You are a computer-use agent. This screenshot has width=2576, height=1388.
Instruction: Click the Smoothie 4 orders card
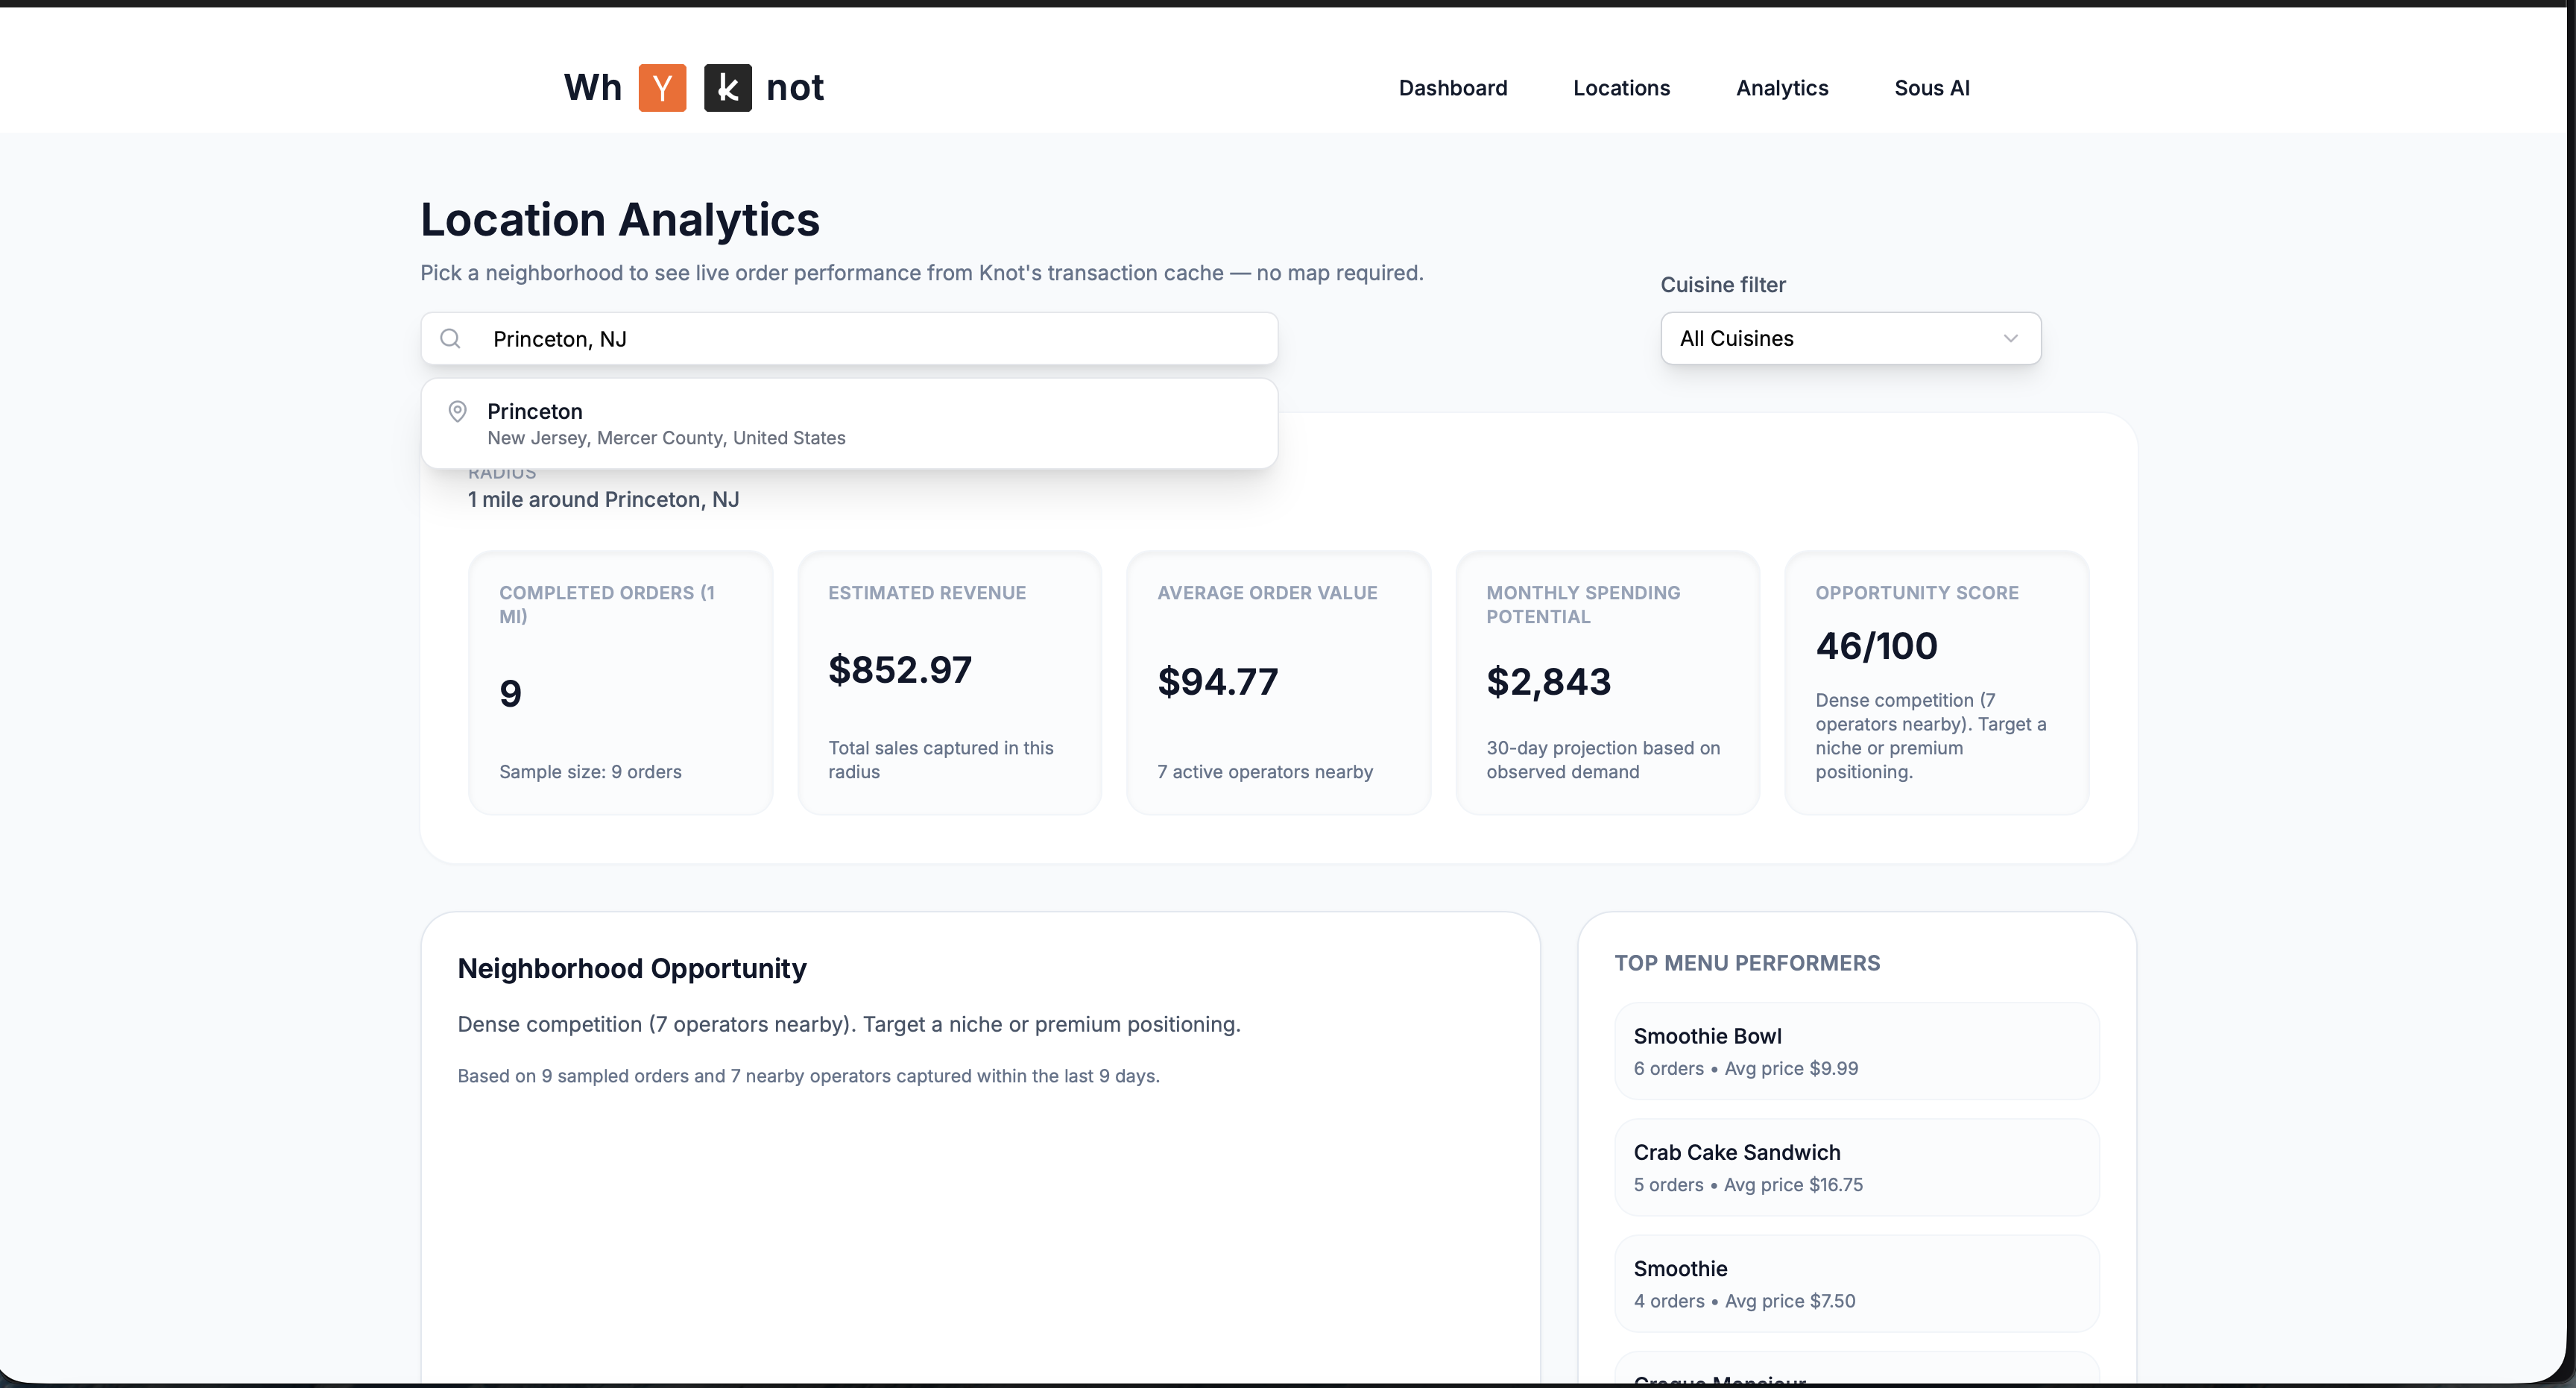(1856, 1283)
